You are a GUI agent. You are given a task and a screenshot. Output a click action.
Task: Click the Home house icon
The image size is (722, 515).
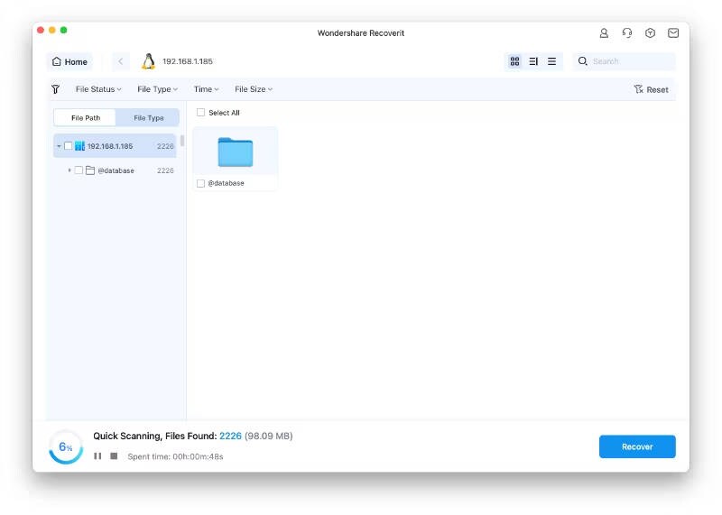(57, 61)
